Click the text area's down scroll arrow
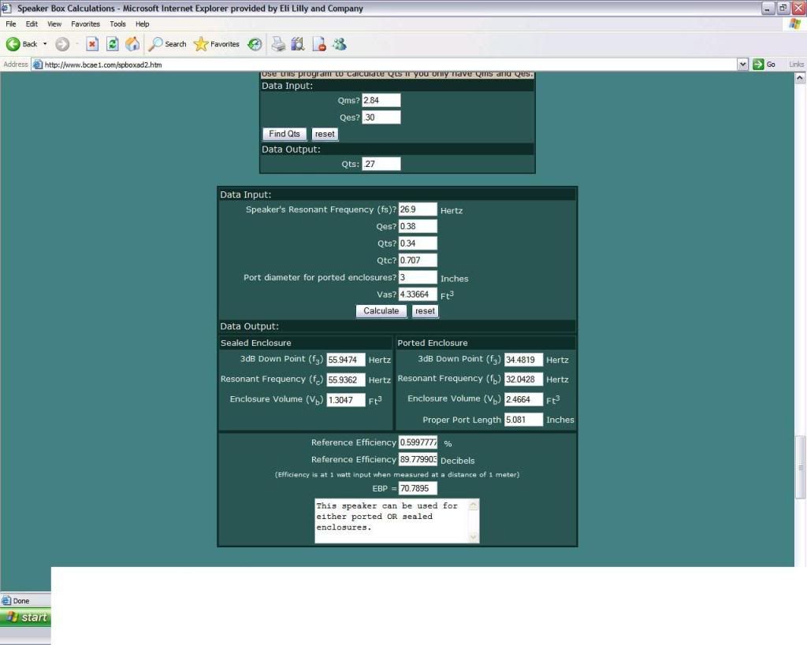Screen dimensions: 807x645 point(474,537)
